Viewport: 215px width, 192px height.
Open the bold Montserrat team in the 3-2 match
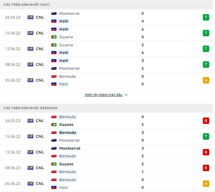70,148
